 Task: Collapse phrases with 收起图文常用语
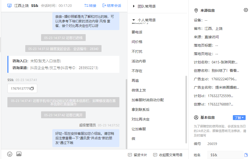tap(168, 155)
